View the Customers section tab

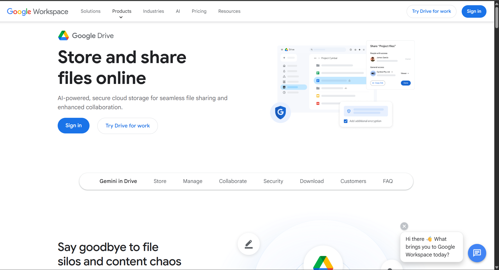pyautogui.click(x=353, y=181)
